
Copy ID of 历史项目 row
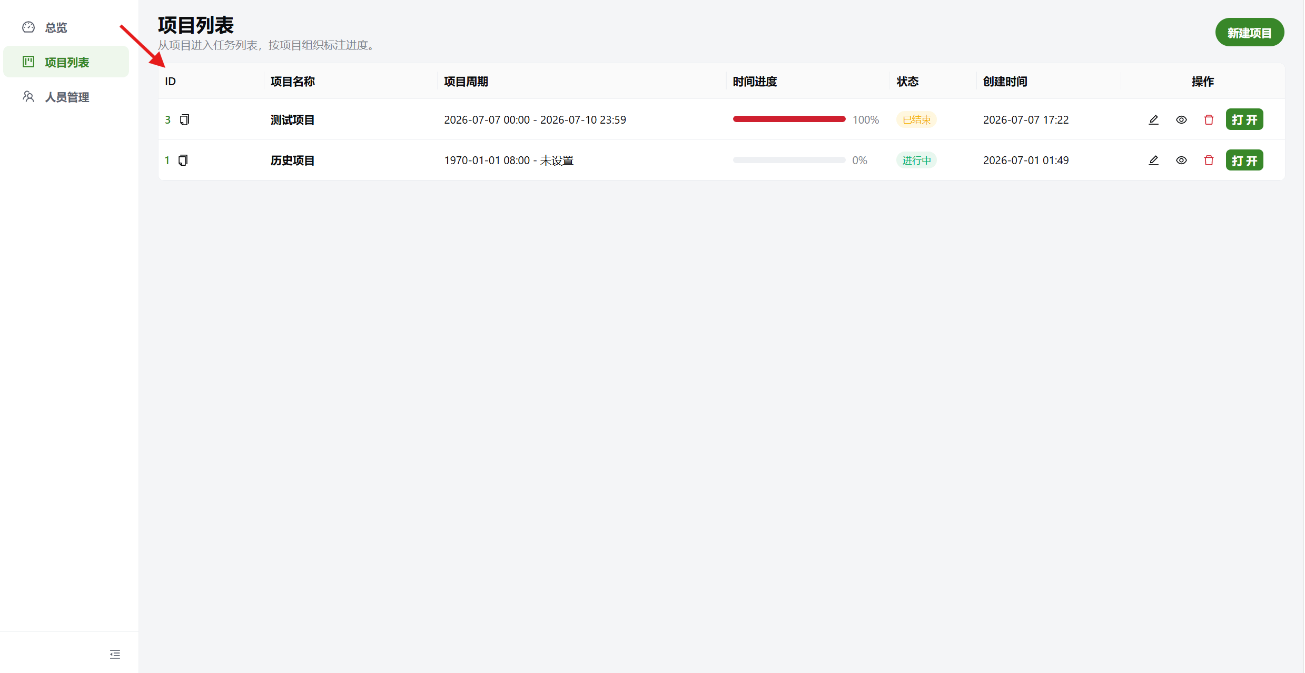tap(183, 160)
